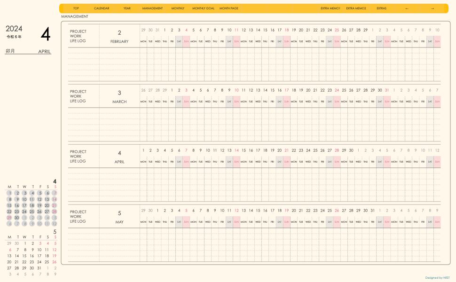Click the MAY month label in the timeline
456x282 pixels.
pyautogui.click(x=119, y=222)
